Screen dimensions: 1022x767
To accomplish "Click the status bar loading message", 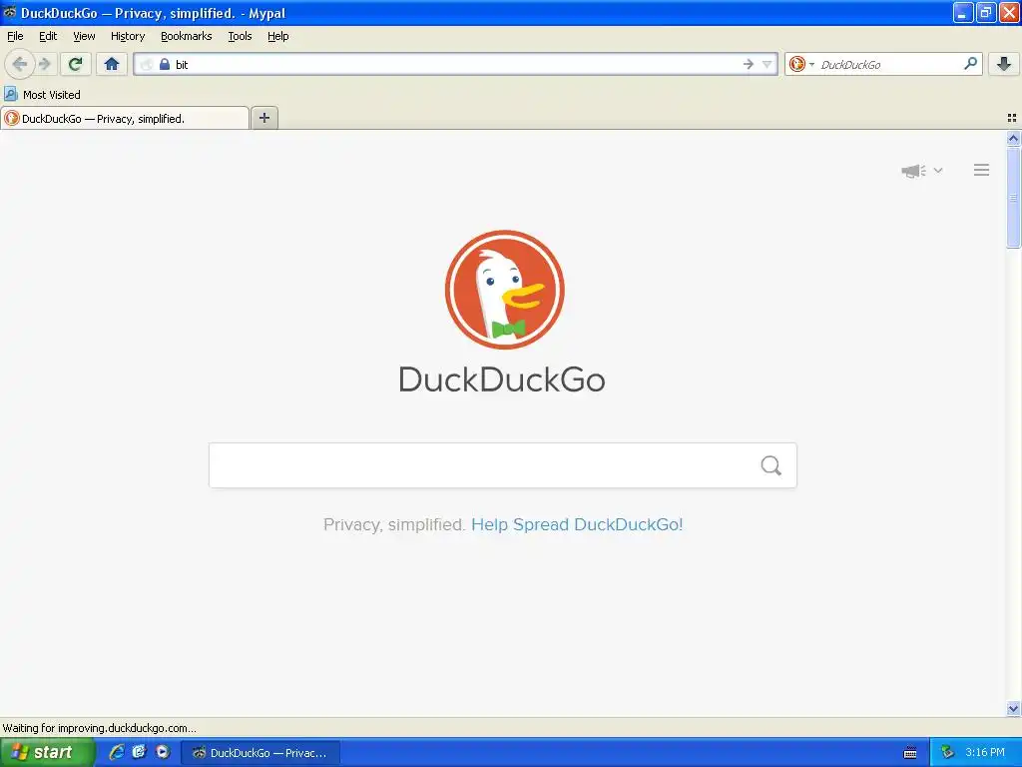I will [99, 728].
